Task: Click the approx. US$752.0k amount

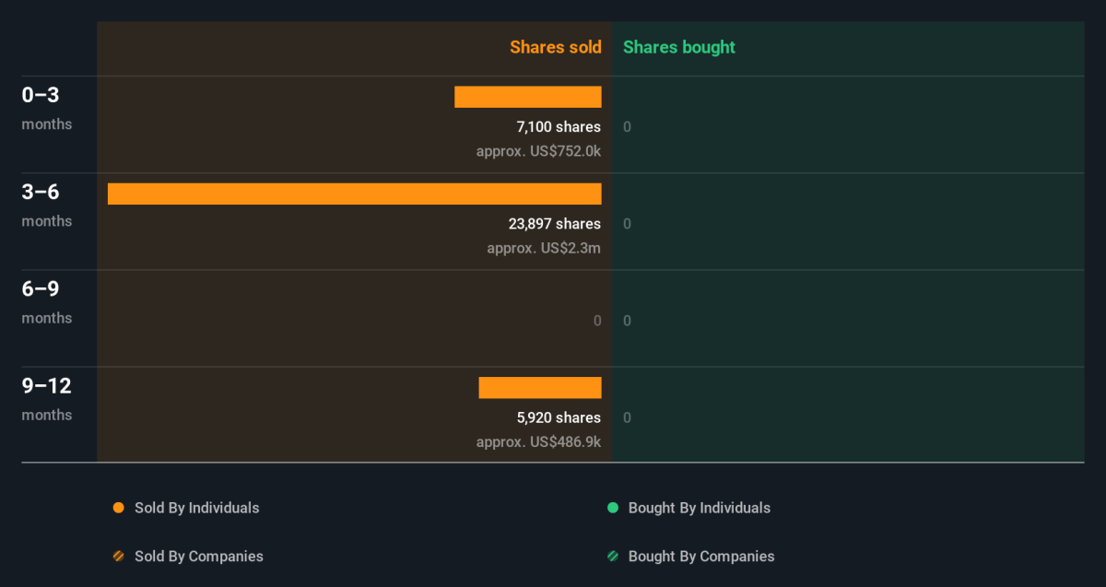Action: (x=539, y=151)
